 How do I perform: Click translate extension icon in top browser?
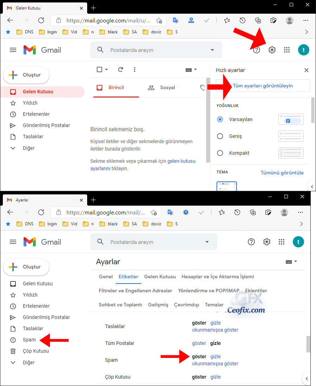[175, 20]
